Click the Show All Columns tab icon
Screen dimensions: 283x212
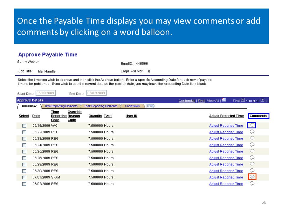[x=150, y=106]
